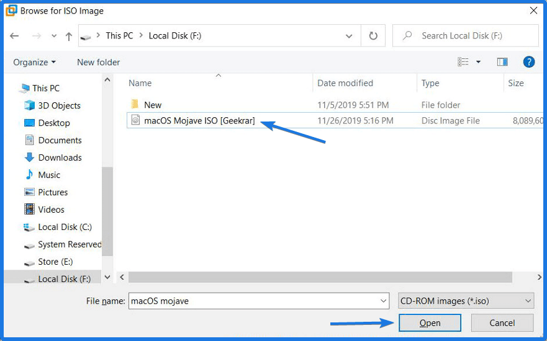Change view with the view icon

pos(463,62)
